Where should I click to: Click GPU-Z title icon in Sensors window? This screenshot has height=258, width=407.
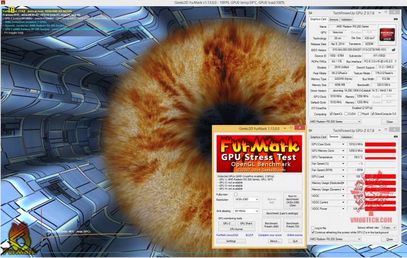310,131
